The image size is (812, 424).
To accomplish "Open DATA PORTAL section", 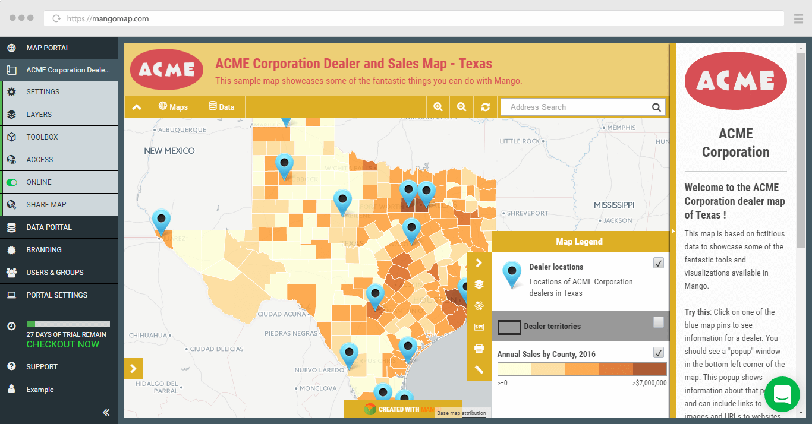I will coord(59,227).
